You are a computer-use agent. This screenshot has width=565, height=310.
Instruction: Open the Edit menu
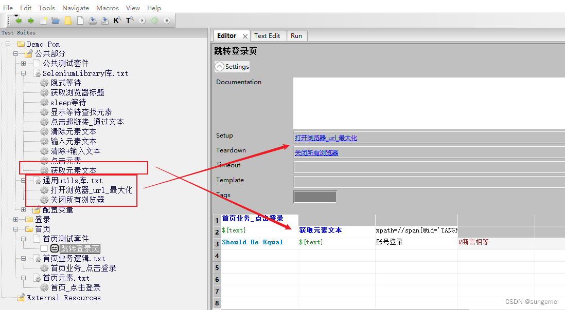click(26, 8)
